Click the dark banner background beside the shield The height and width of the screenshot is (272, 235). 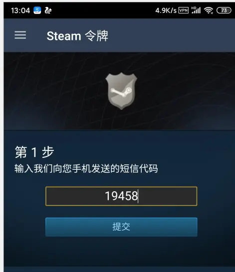[x=52, y=91]
